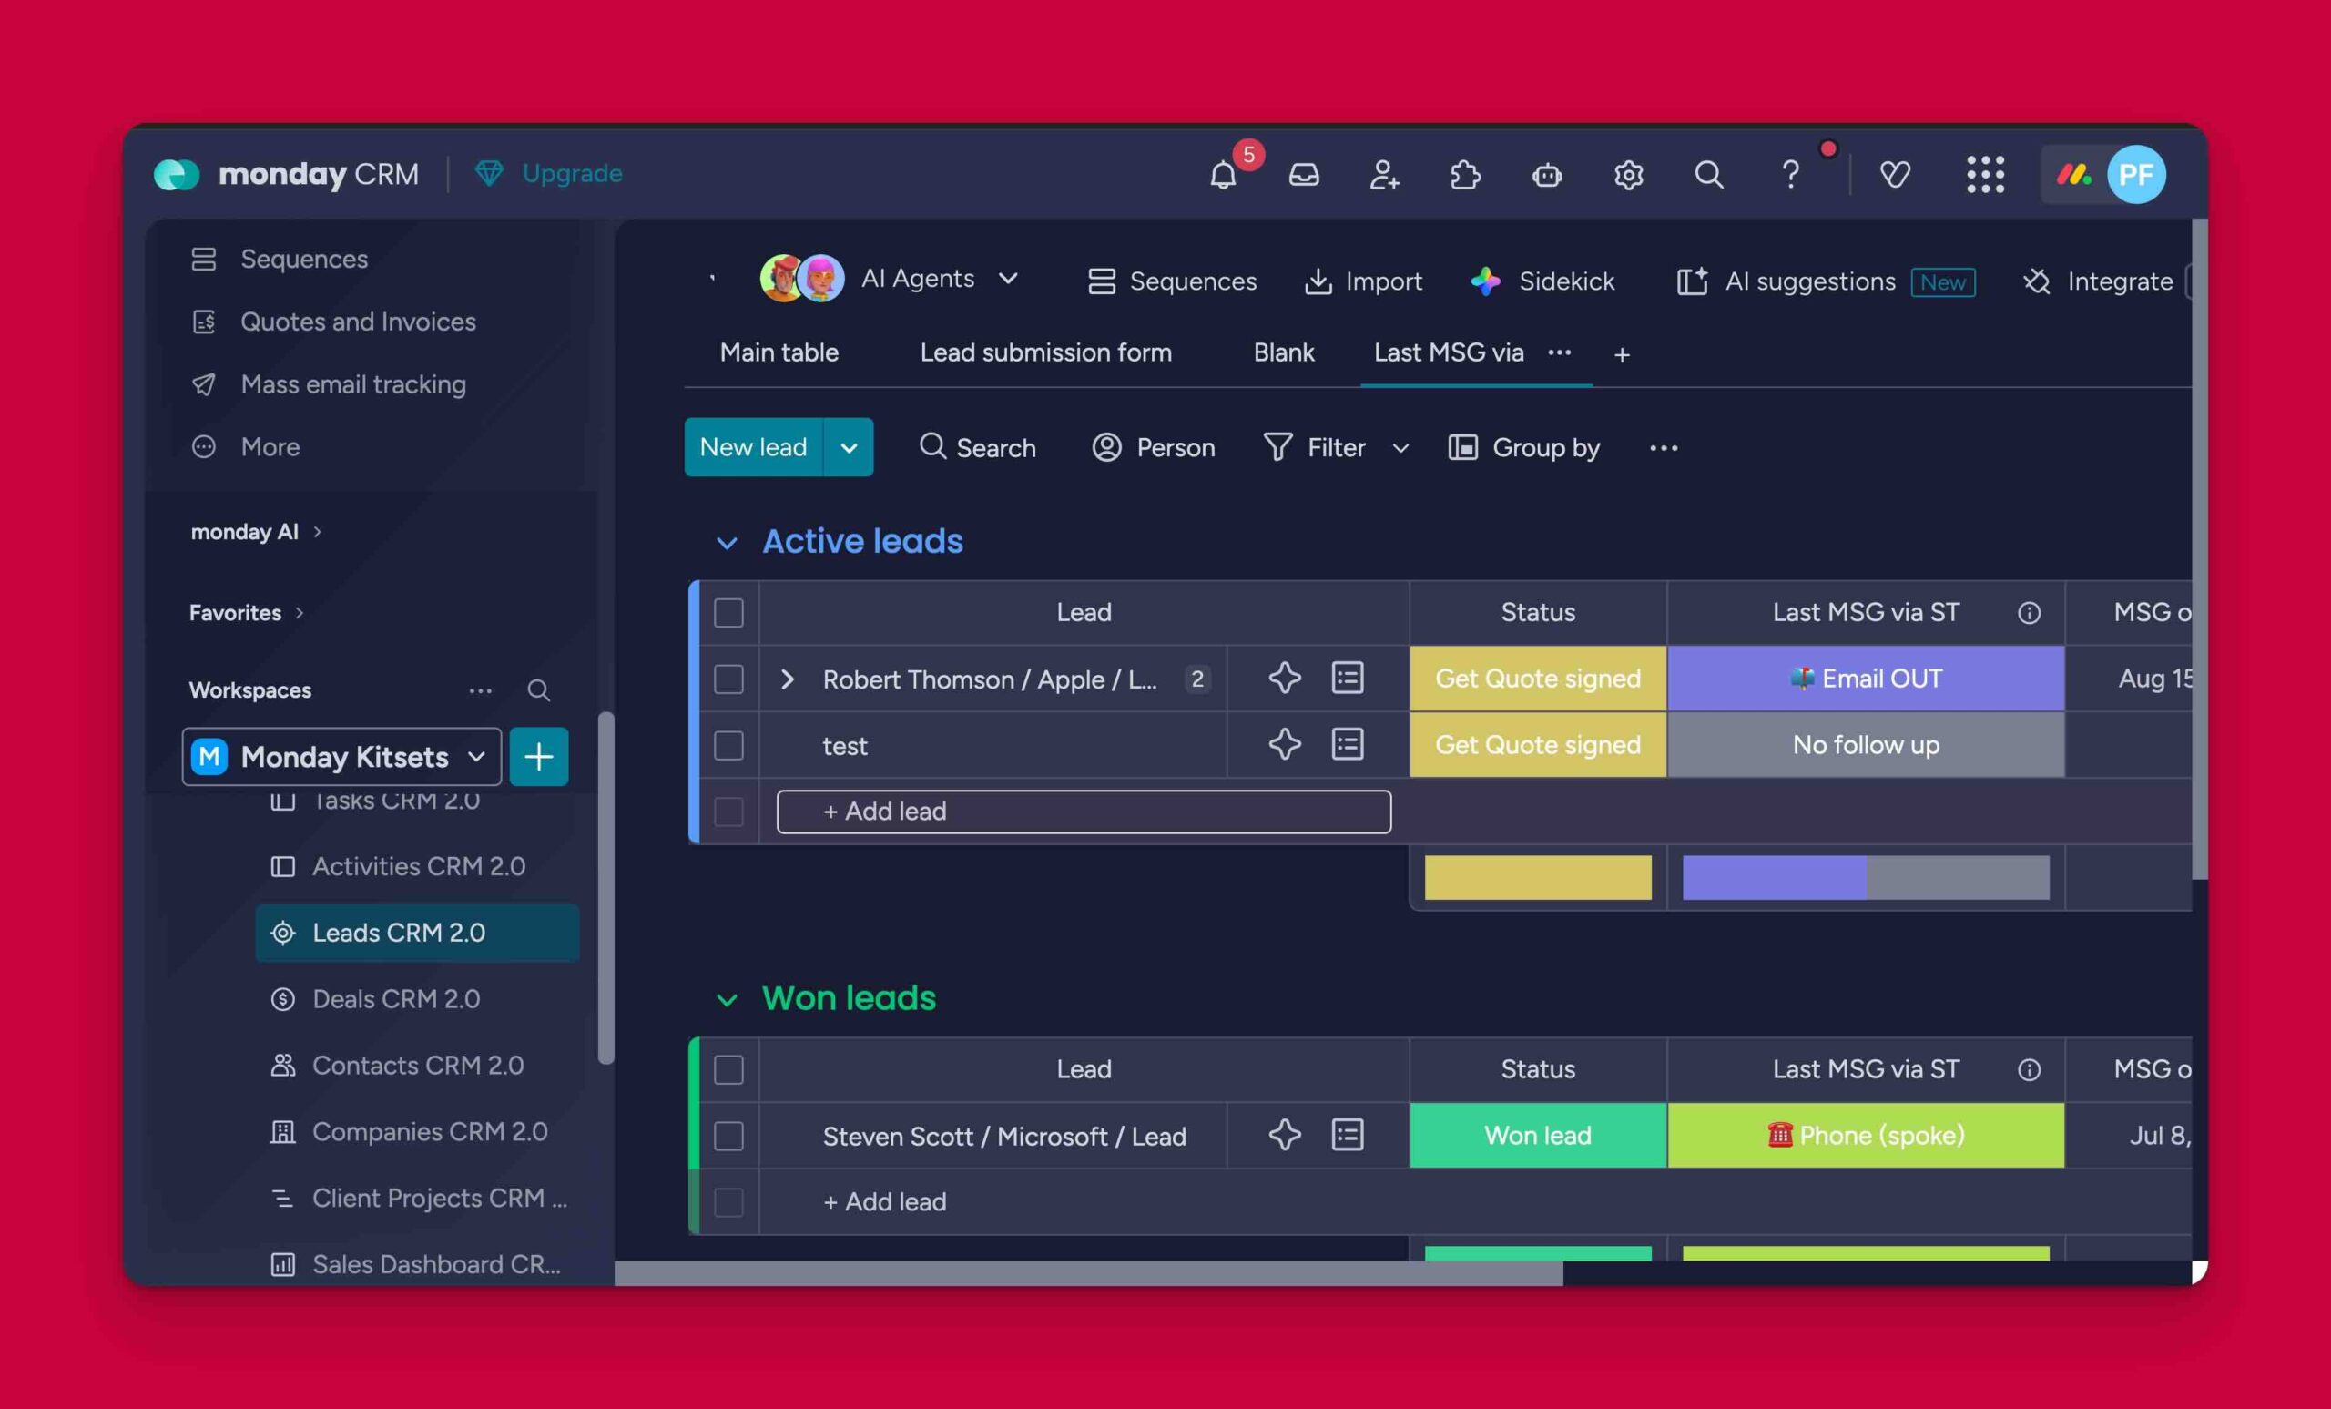
Task: Click the Email OUT status cell
Action: (x=1865, y=679)
